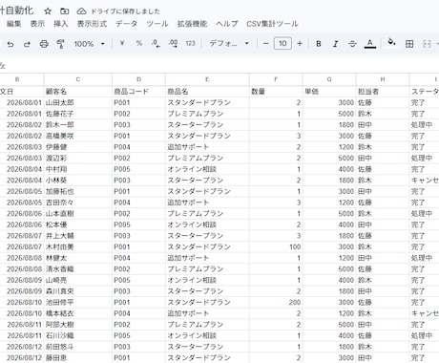The image size is (439, 363).
Task: Select column D header
Action: coord(138,79)
